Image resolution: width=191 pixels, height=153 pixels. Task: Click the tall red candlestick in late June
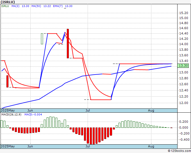pos(68,43)
